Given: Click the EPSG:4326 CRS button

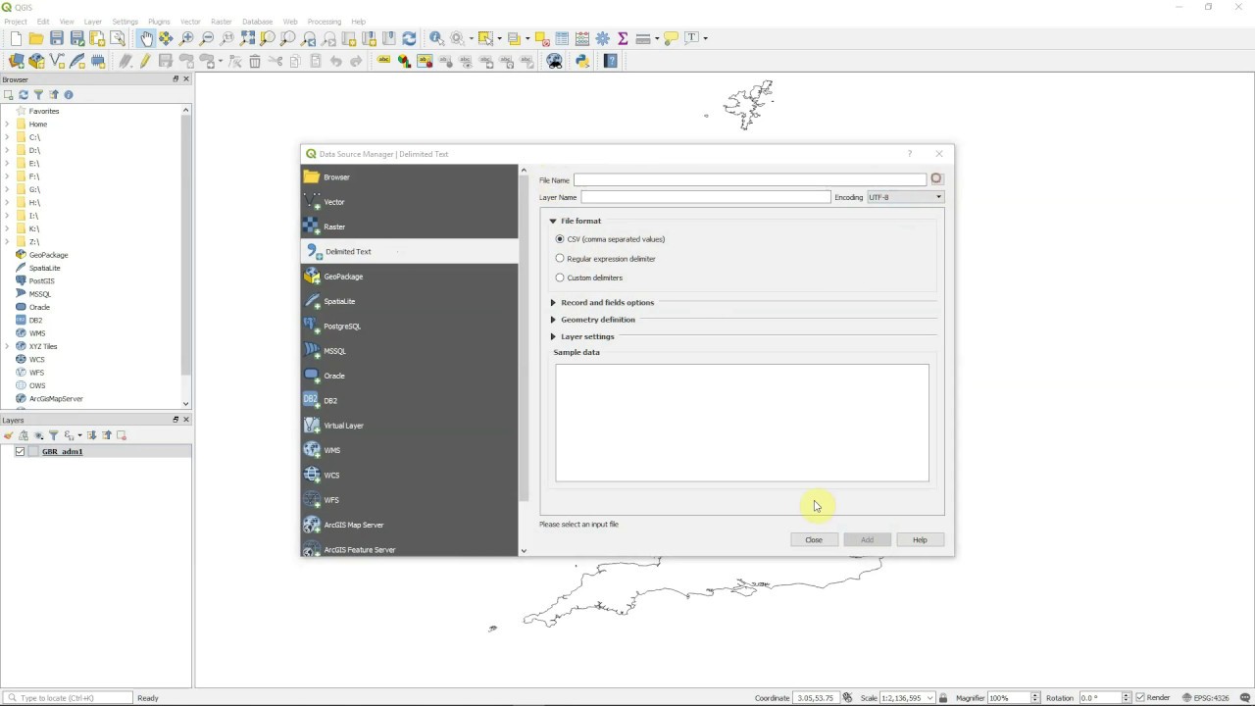Looking at the screenshot, I should point(1207,698).
